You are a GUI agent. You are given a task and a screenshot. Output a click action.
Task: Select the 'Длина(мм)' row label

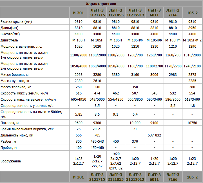click(10, 28)
